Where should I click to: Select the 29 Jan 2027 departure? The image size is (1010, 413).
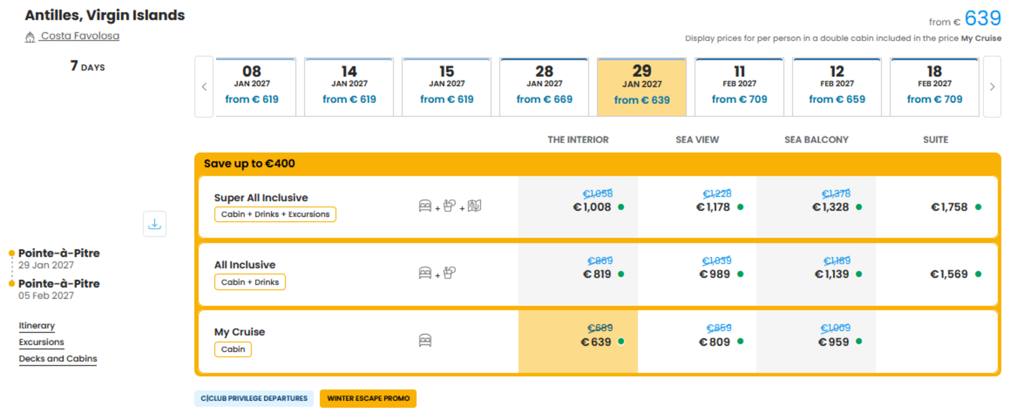[642, 87]
